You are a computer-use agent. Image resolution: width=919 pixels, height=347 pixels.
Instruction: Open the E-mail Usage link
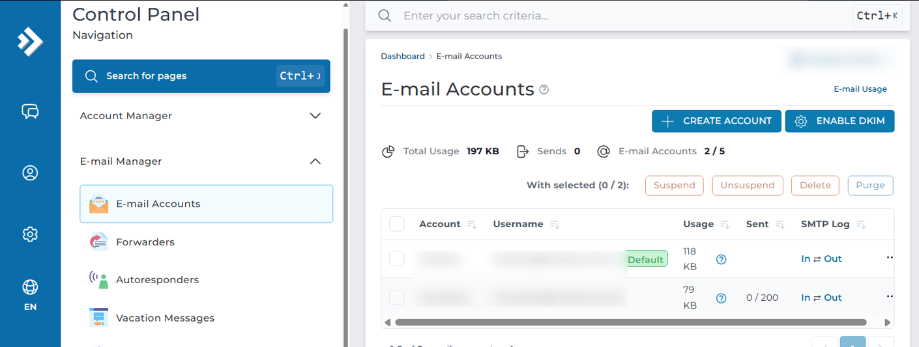(x=860, y=89)
